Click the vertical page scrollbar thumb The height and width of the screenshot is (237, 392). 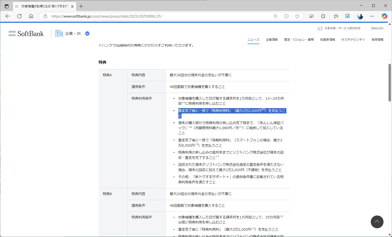pyautogui.click(x=390, y=82)
